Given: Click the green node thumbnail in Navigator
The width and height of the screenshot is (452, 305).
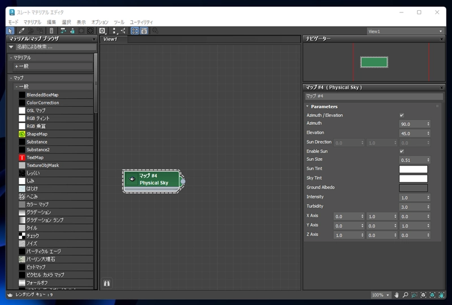Looking at the screenshot, I should coord(374,62).
